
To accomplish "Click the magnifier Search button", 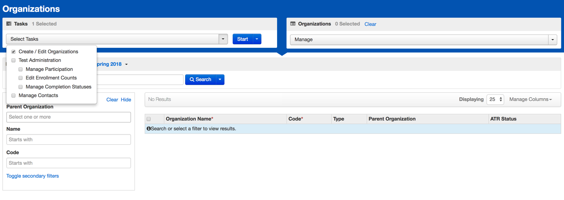I will [x=200, y=79].
